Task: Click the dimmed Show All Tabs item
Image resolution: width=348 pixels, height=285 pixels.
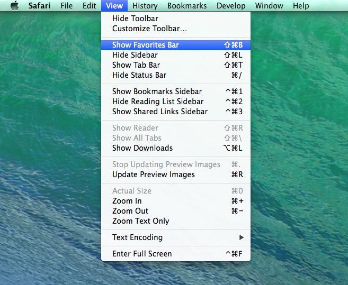Action: pyautogui.click(x=175, y=138)
